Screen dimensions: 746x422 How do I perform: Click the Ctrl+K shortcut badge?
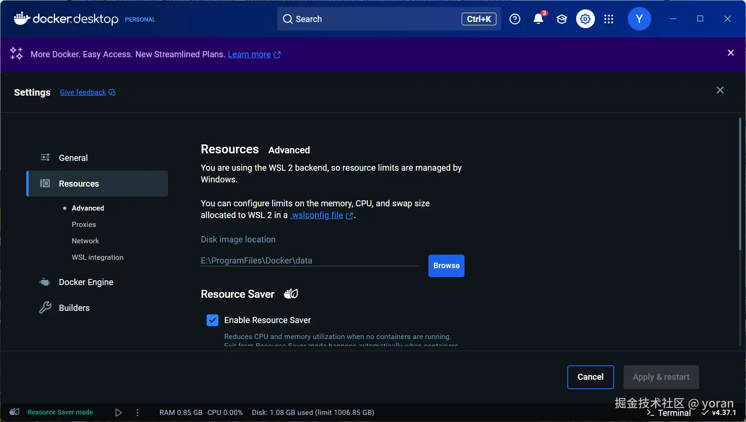coord(479,19)
